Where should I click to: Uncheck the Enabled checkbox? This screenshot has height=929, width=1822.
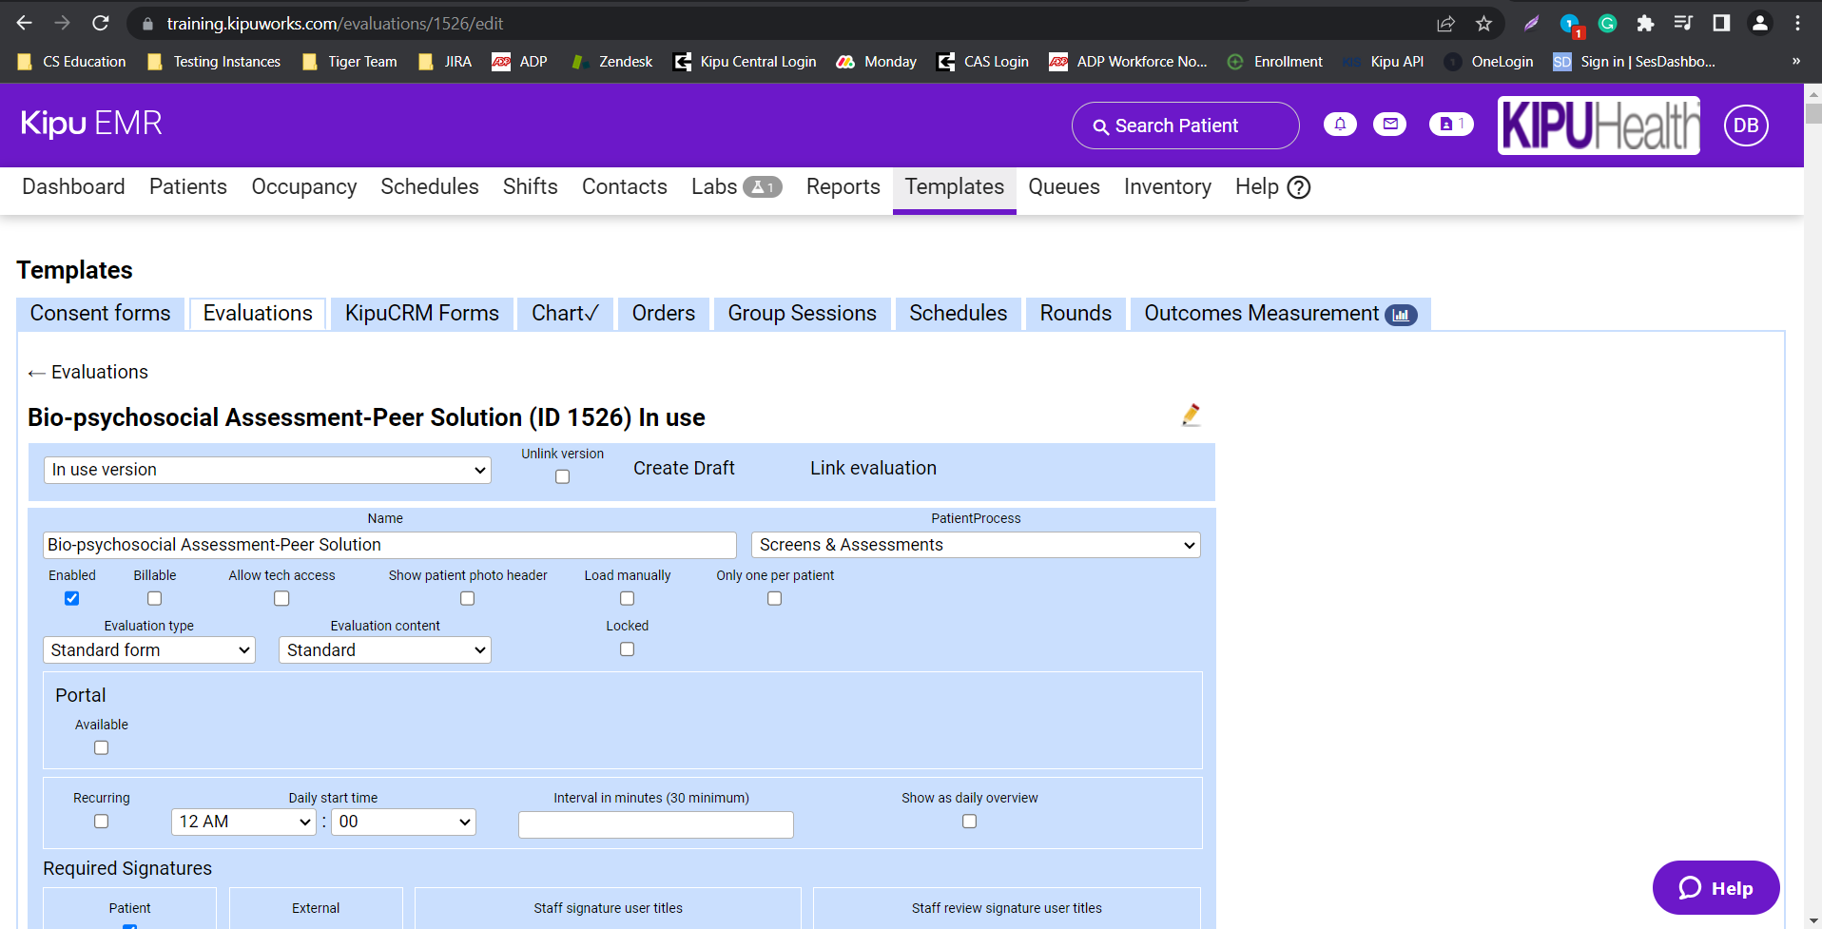pos(72,598)
